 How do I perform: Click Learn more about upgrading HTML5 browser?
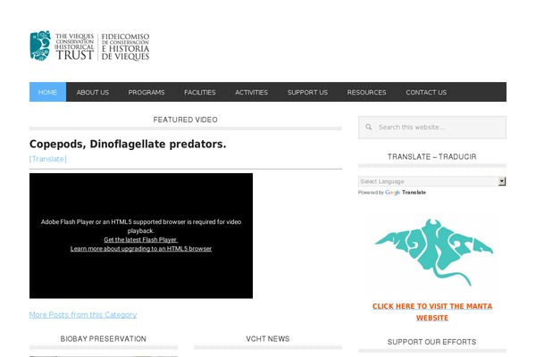(141, 249)
